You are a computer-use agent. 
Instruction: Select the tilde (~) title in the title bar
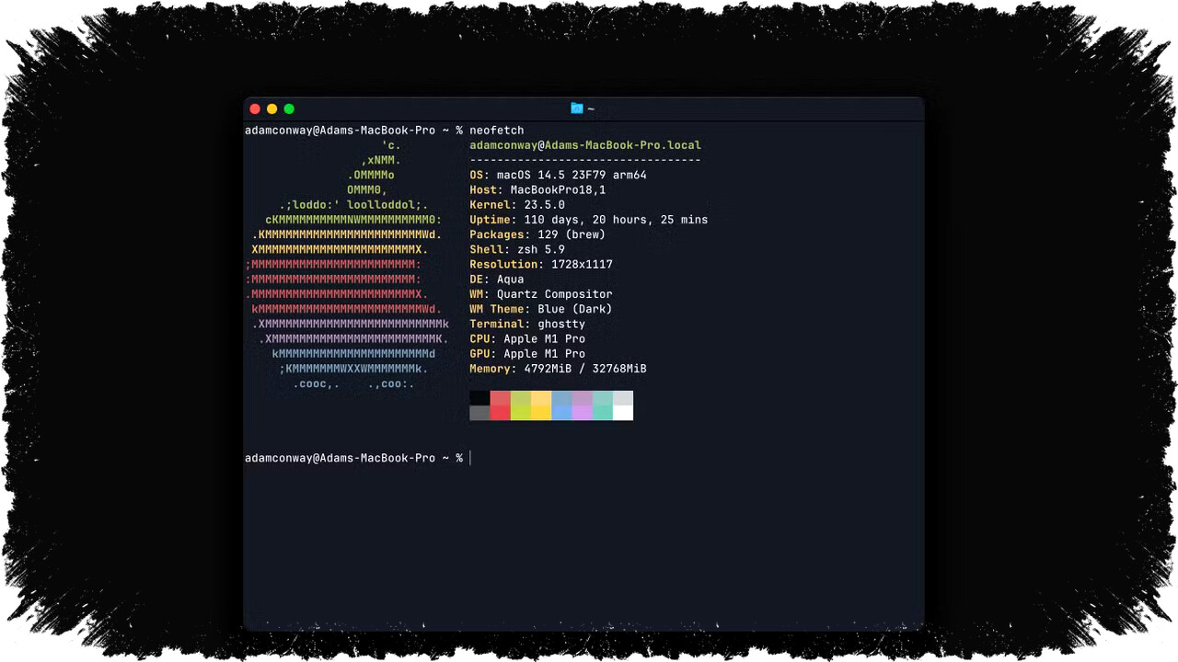coord(590,108)
